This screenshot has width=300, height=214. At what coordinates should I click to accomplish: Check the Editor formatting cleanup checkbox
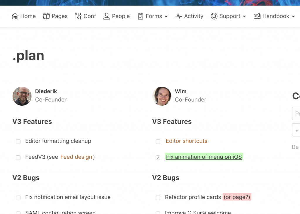(18, 141)
